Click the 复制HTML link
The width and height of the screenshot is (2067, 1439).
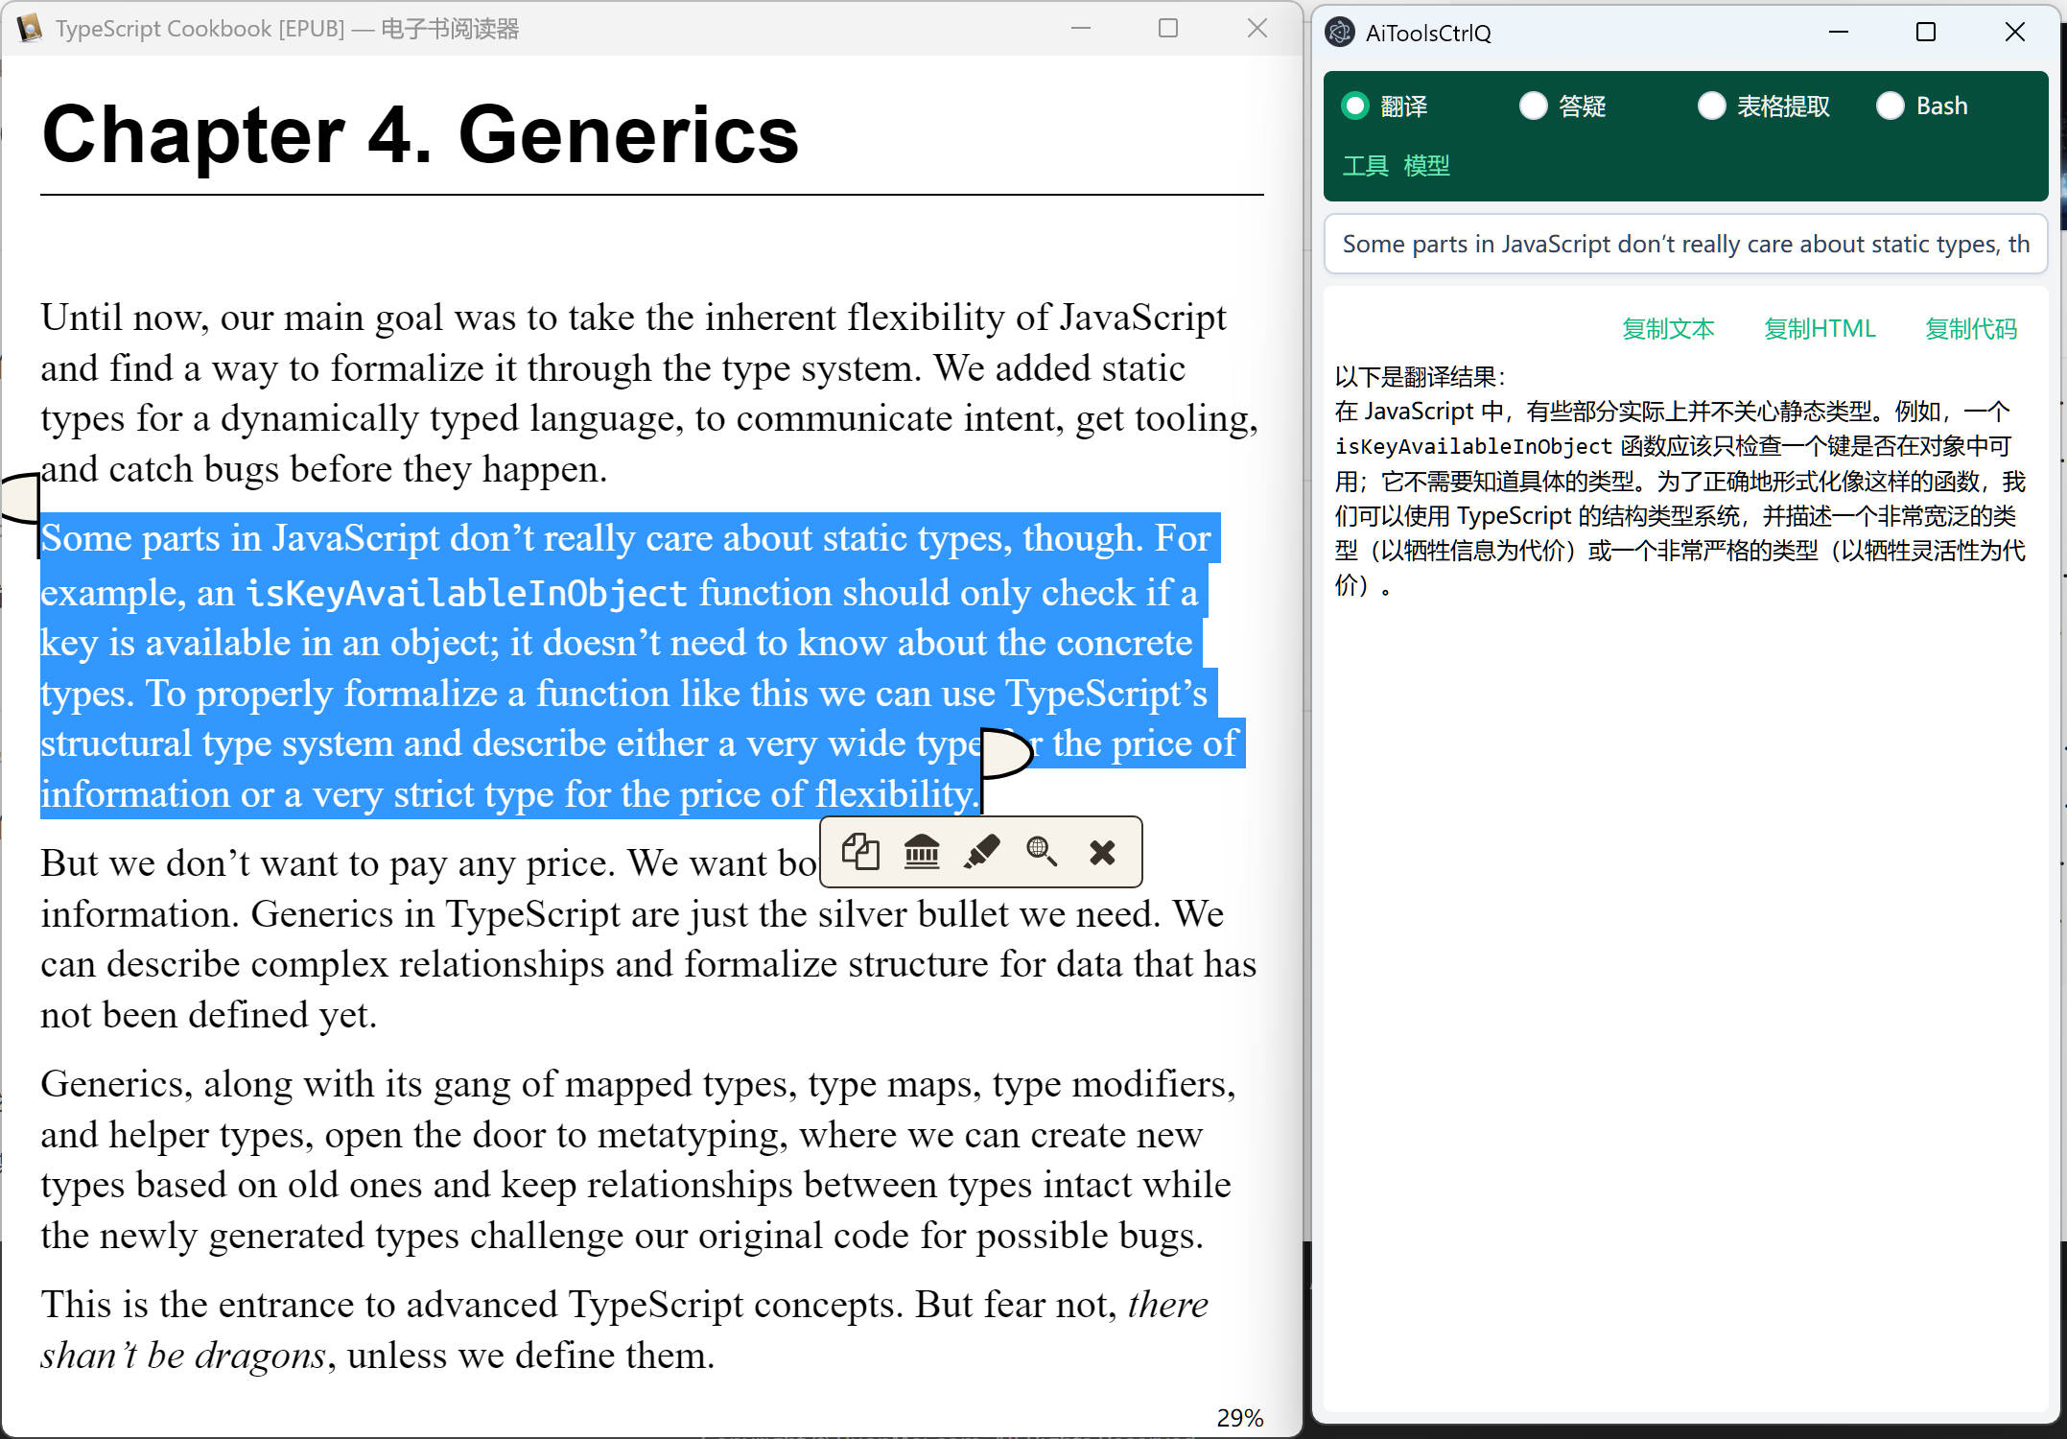coord(1820,329)
